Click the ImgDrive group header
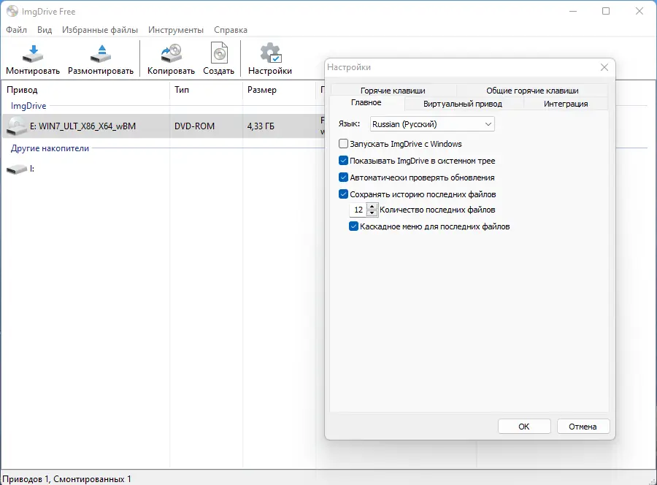The width and height of the screenshot is (657, 485). pyautogui.click(x=28, y=106)
